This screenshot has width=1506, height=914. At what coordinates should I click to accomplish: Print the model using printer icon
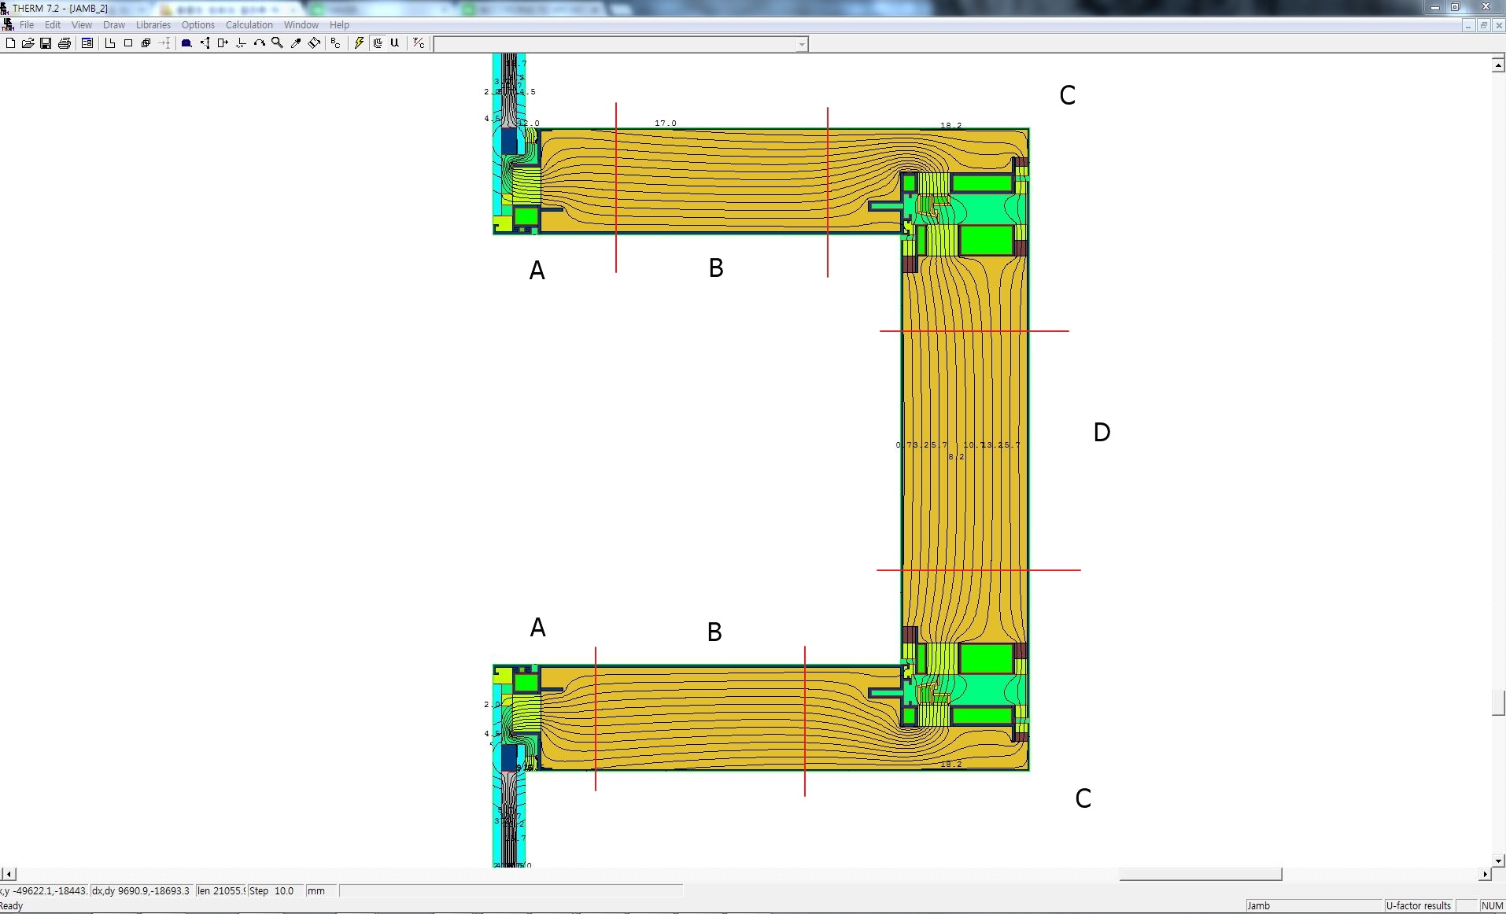point(65,43)
